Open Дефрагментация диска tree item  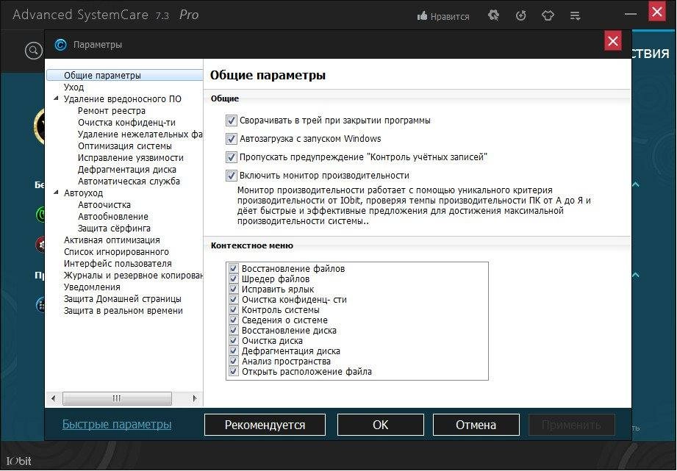(x=127, y=170)
